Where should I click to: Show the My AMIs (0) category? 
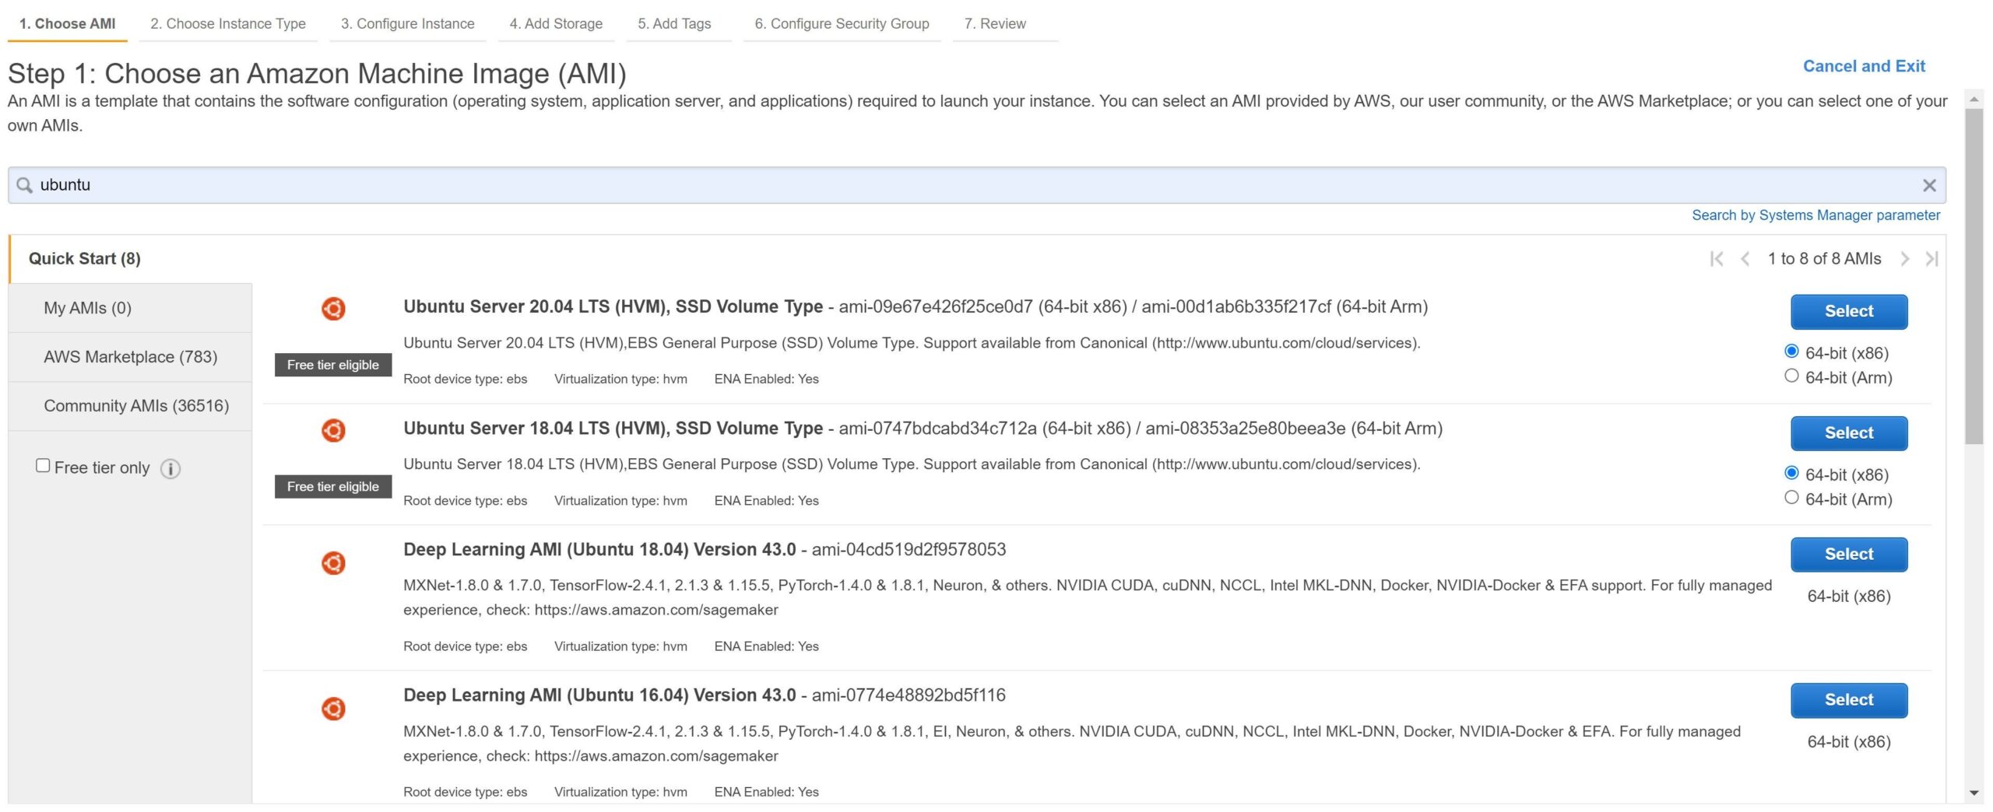[x=87, y=308]
